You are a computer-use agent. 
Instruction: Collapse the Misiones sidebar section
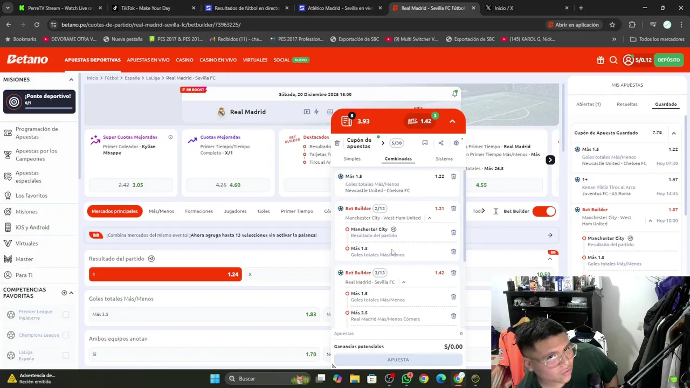(71, 80)
